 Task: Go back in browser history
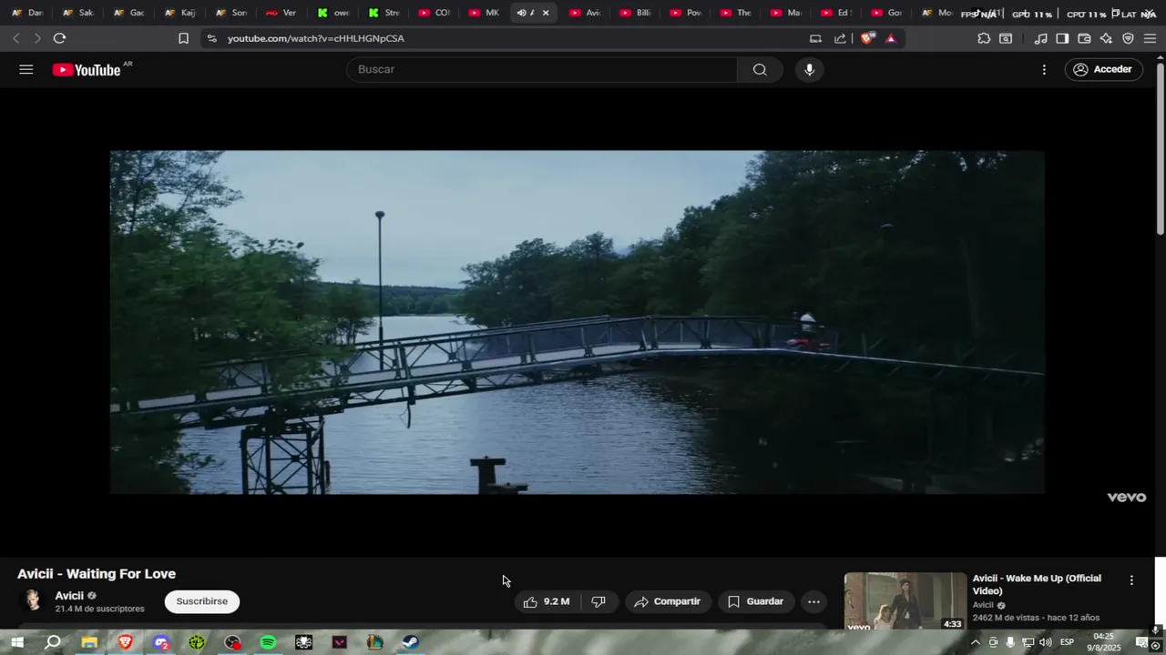click(16, 38)
